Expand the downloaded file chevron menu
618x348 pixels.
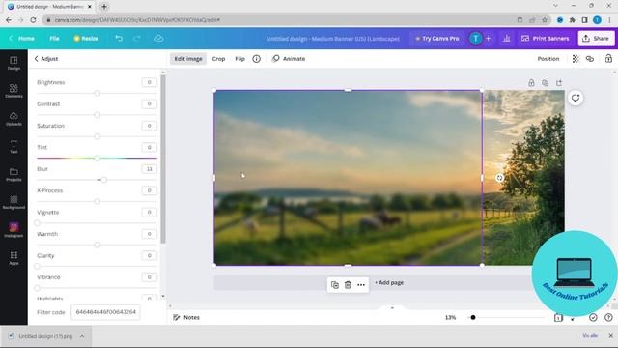click(82, 336)
